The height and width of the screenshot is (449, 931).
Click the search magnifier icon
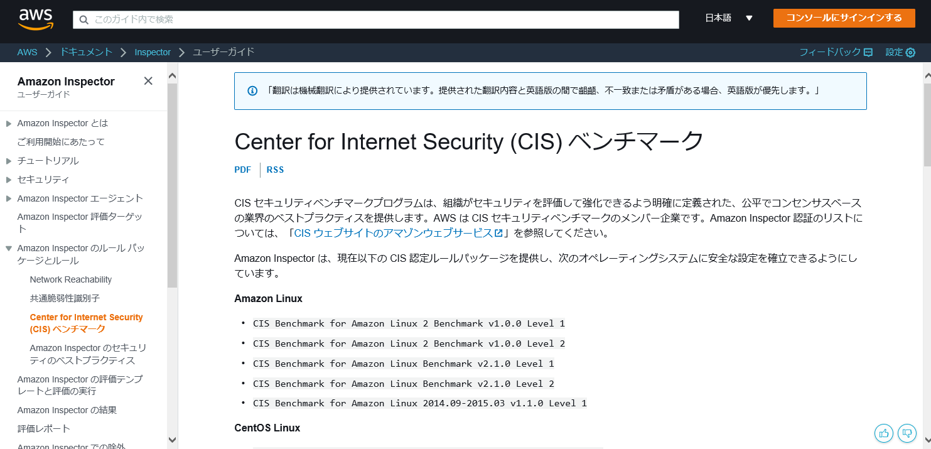click(x=84, y=19)
